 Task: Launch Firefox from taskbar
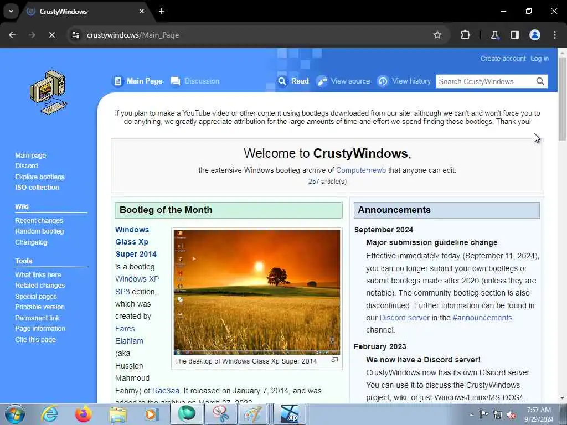coord(83,414)
